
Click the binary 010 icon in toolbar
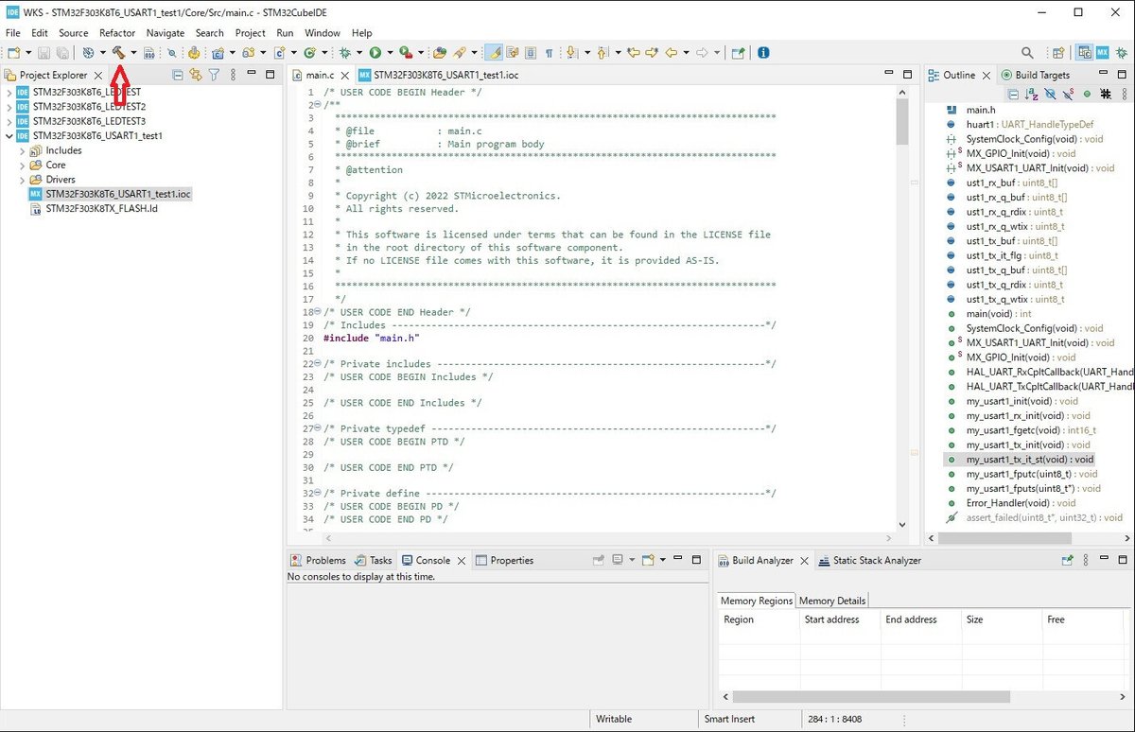tap(149, 52)
